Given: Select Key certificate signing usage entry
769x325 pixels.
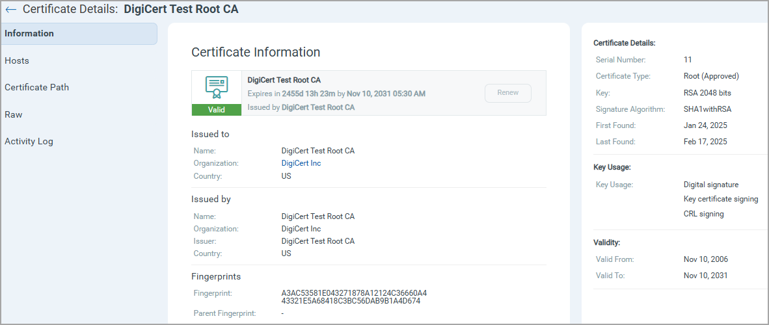Looking at the screenshot, I should point(721,199).
